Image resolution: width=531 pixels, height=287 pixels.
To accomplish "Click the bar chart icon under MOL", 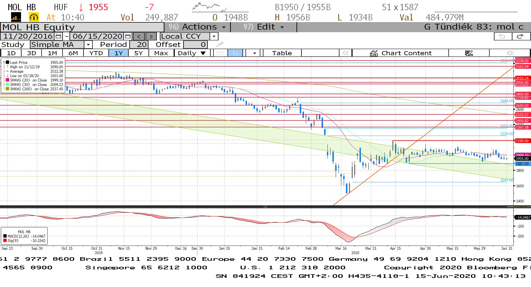I will 16,17.
